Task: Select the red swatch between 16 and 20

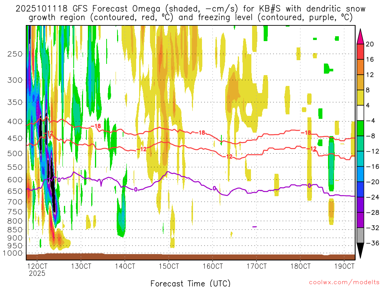Action: click(361, 52)
